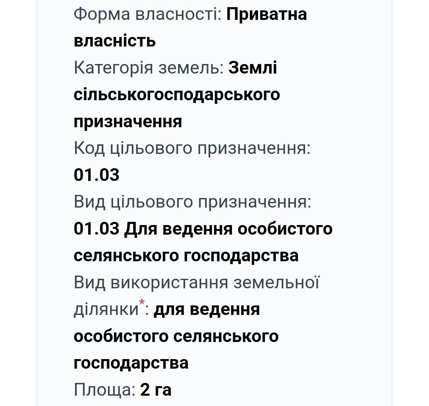Select the area value "2 га"
Image resolution: width=429 pixels, height=406 pixels.
(156, 390)
